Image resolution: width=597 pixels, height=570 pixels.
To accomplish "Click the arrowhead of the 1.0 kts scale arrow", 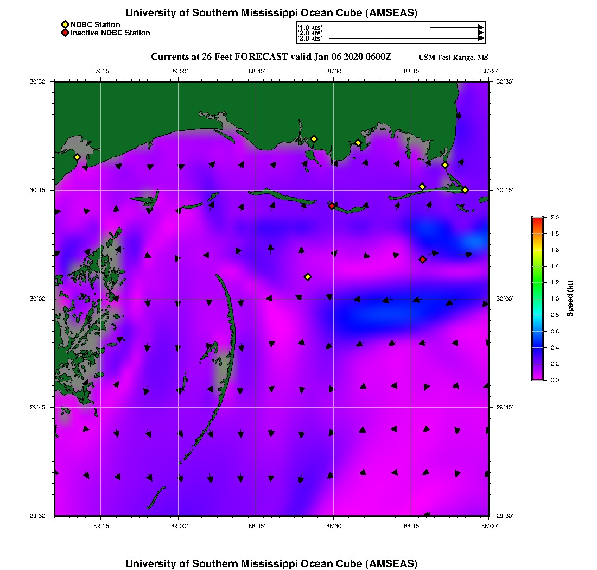I will [x=480, y=28].
